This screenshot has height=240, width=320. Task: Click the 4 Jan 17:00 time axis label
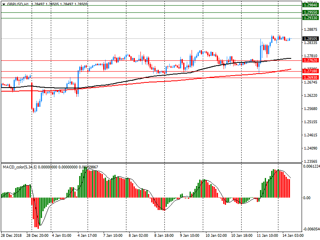88,236
